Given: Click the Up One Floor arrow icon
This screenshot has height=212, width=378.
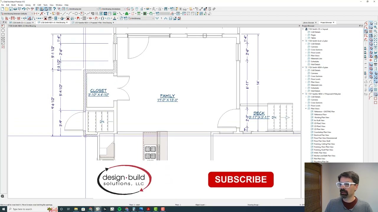Looking at the screenshot, I should click(166, 18).
